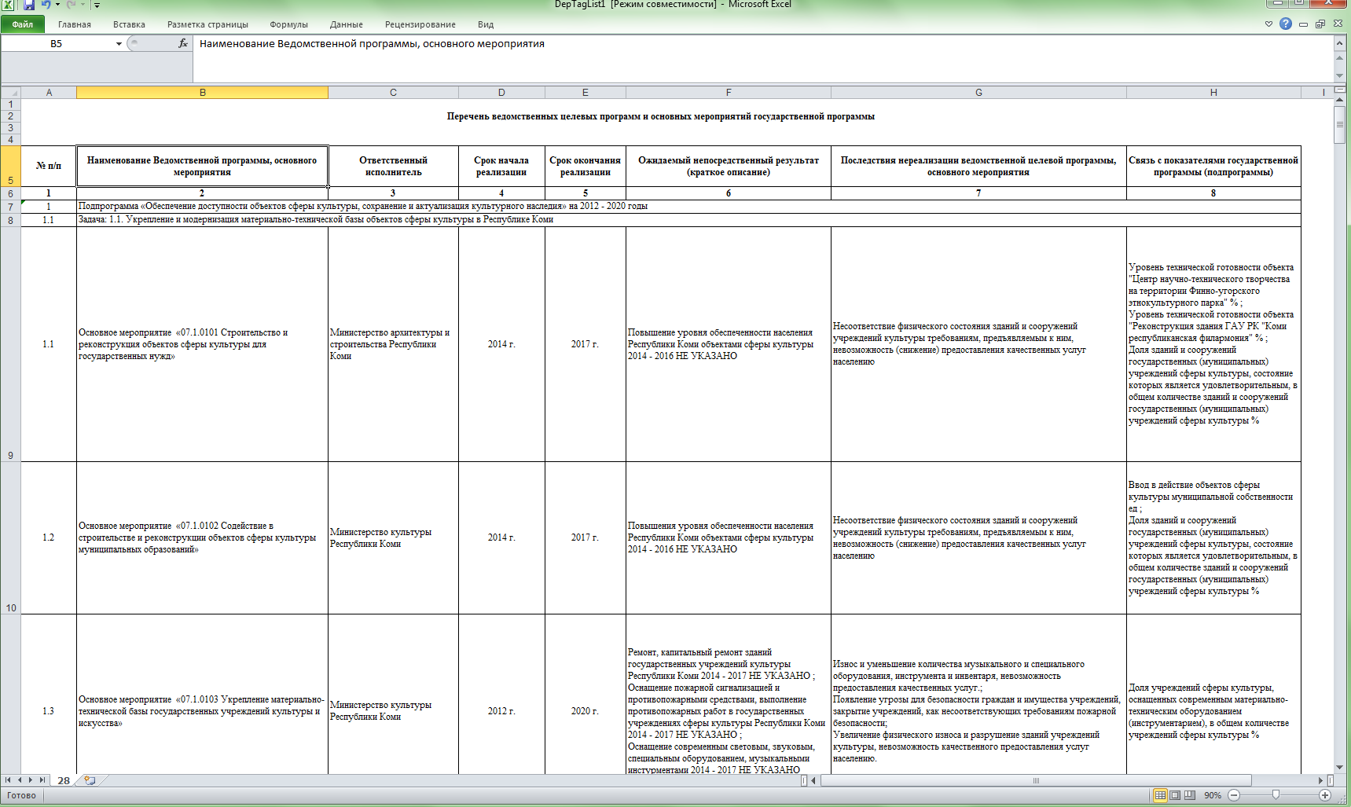Open the undo history dropdown arrow

click(x=57, y=5)
